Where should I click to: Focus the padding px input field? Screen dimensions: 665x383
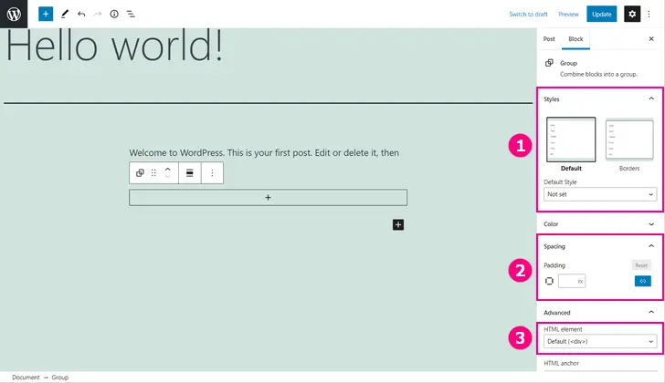click(x=572, y=281)
